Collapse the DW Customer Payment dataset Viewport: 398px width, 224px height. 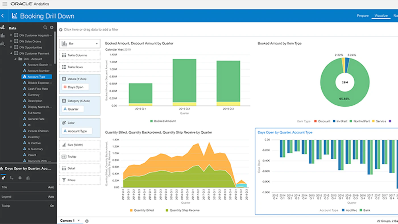tap(11, 53)
